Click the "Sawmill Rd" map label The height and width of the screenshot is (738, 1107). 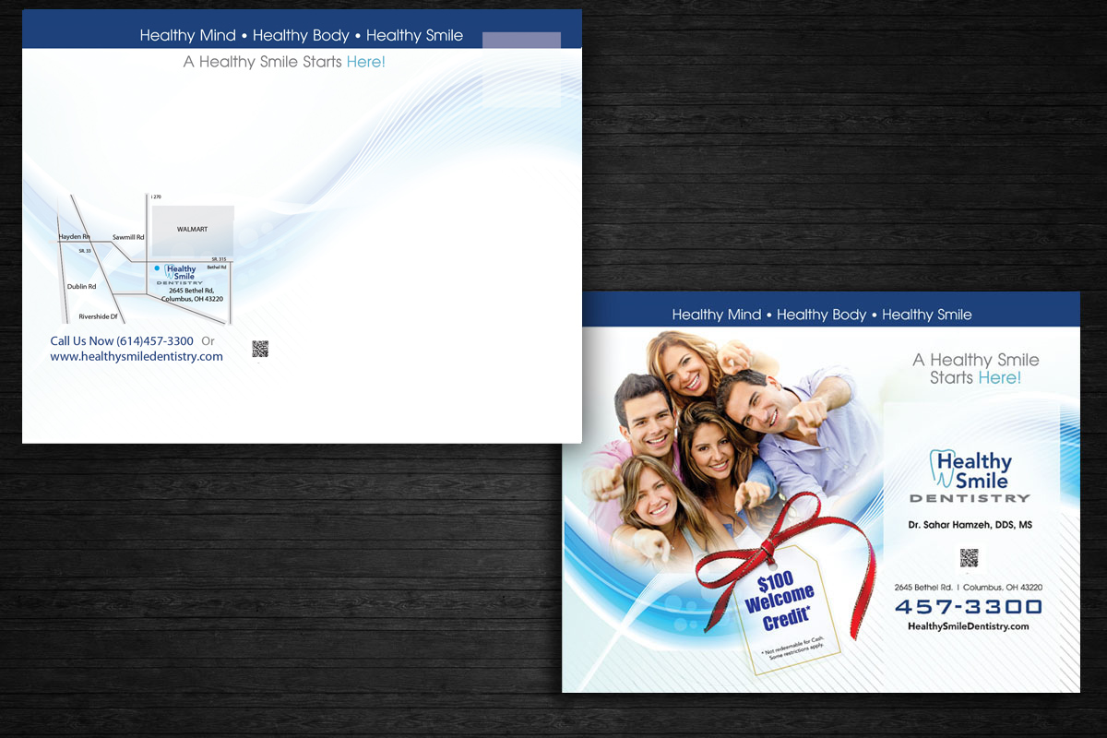129,237
